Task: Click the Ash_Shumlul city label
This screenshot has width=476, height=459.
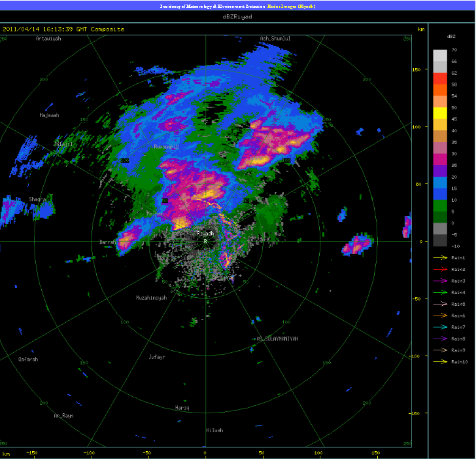Action: (x=275, y=39)
